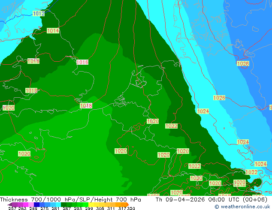
Task: Click the bright magenta legend swatch
Action: (26, 204)
